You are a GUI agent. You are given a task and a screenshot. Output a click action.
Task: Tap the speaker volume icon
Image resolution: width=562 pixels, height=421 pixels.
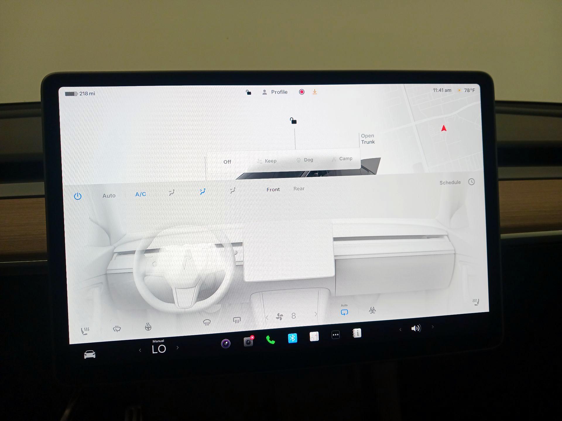point(416,328)
